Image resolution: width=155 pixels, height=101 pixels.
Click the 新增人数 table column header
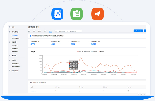point(57,87)
